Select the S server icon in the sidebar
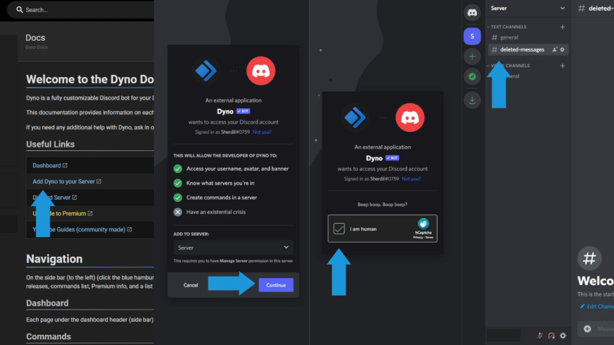The height and width of the screenshot is (345, 614). click(x=472, y=37)
